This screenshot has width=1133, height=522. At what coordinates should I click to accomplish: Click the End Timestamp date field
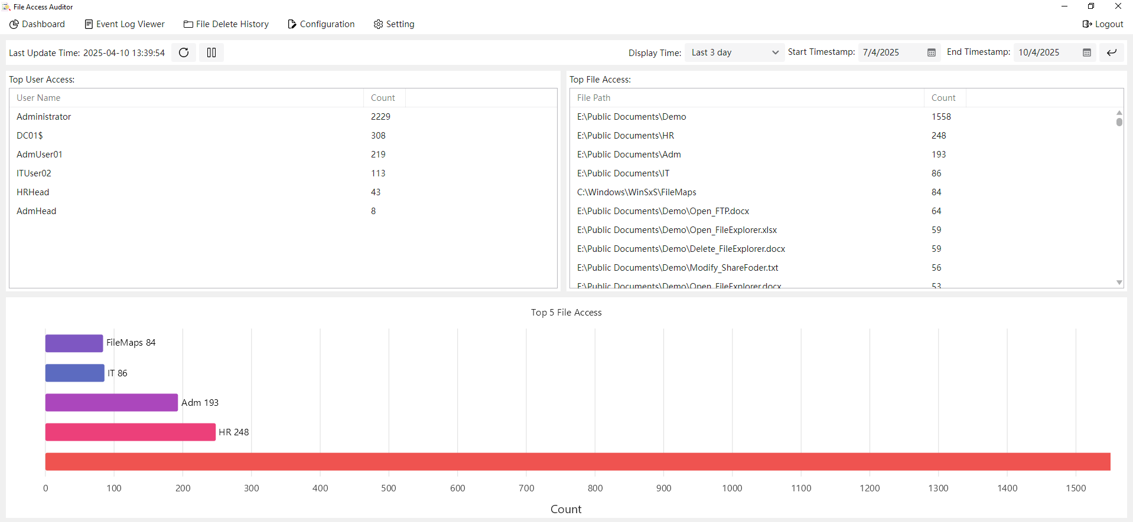pyautogui.click(x=1046, y=52)
